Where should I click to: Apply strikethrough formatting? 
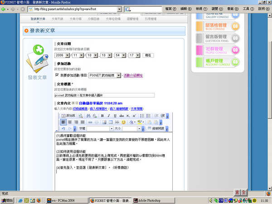point(121,116)
